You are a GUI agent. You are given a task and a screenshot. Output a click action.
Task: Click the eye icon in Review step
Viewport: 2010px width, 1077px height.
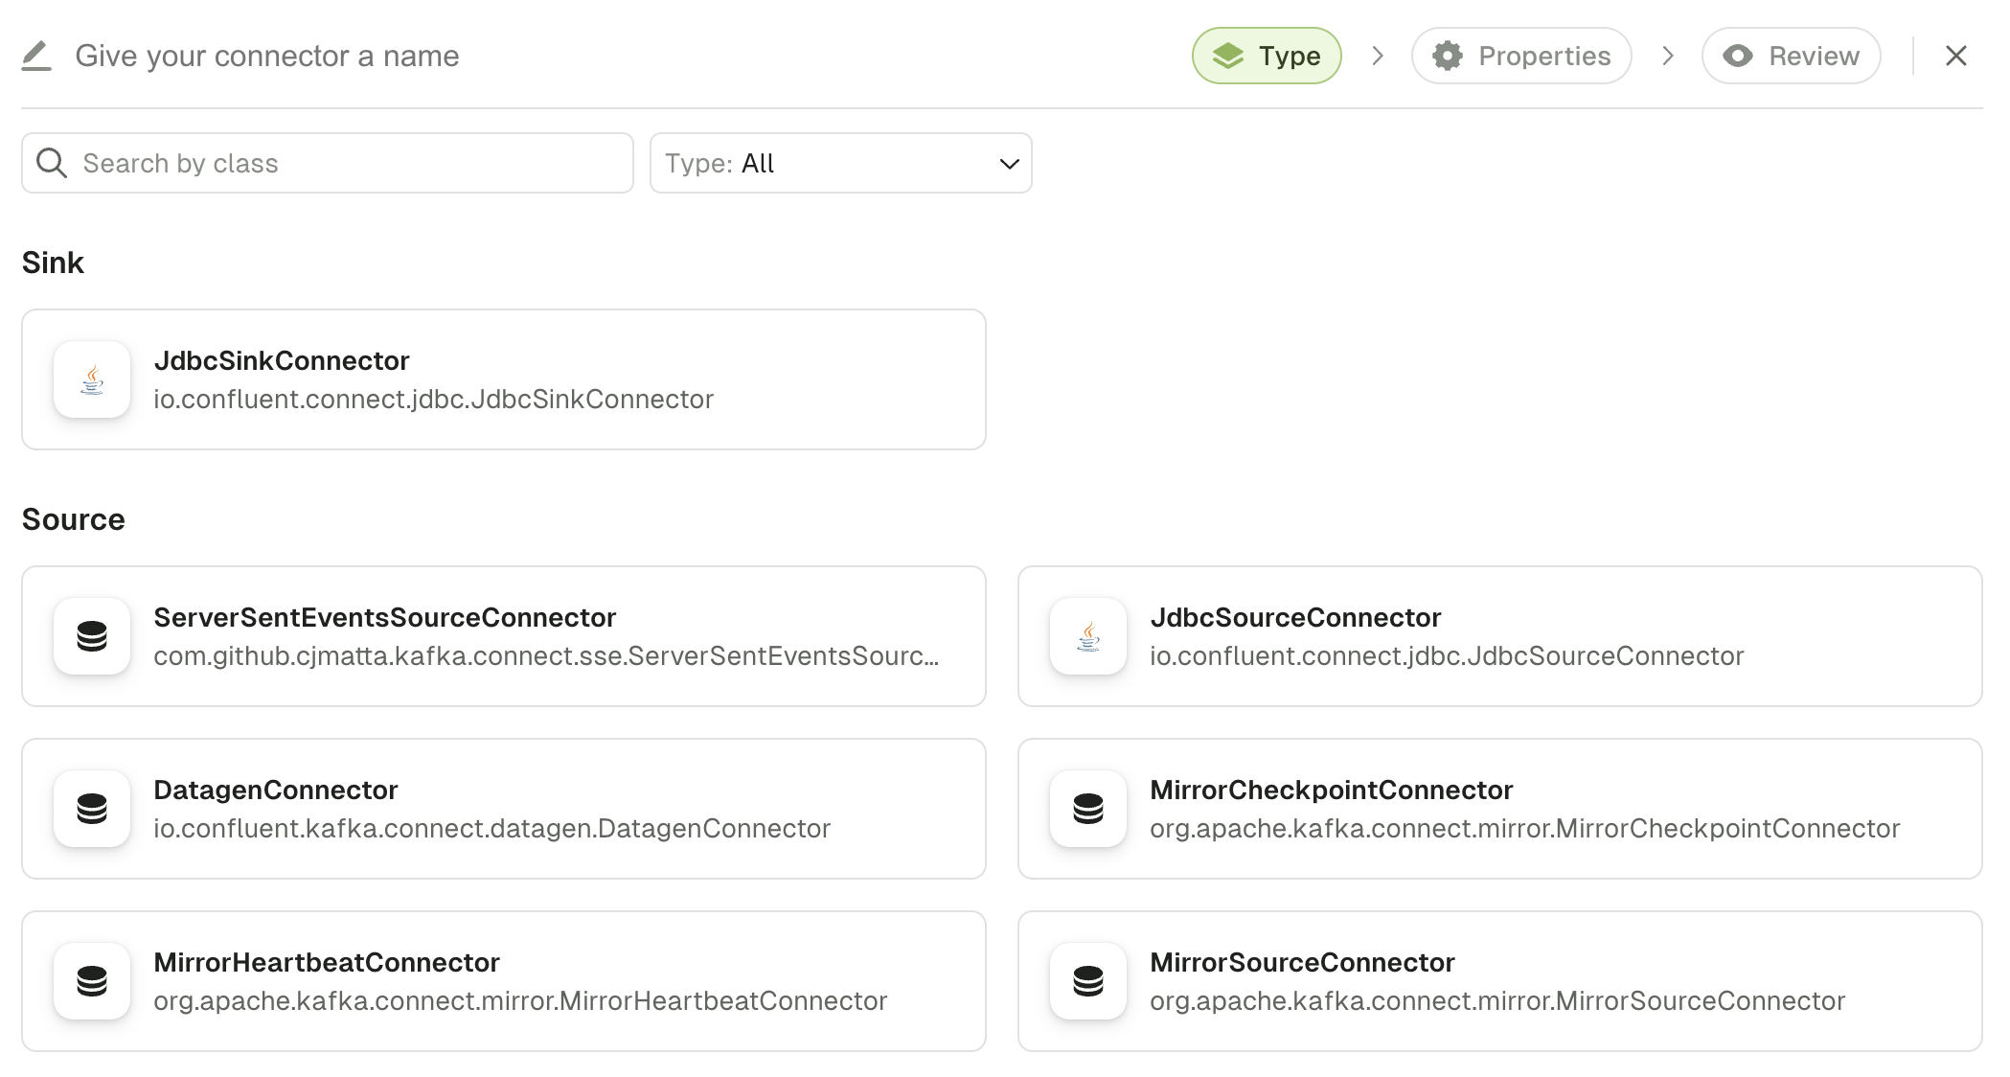click(1738, 56)
